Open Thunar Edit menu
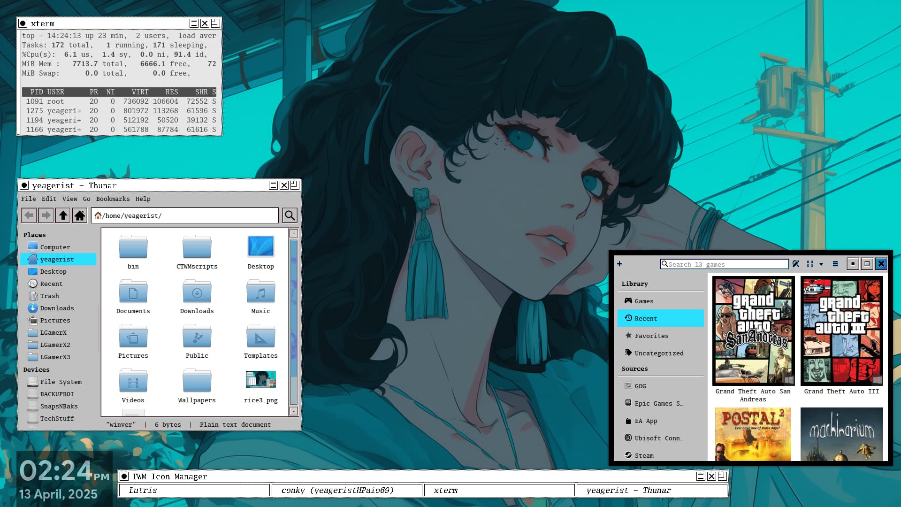 coord(49,199)
